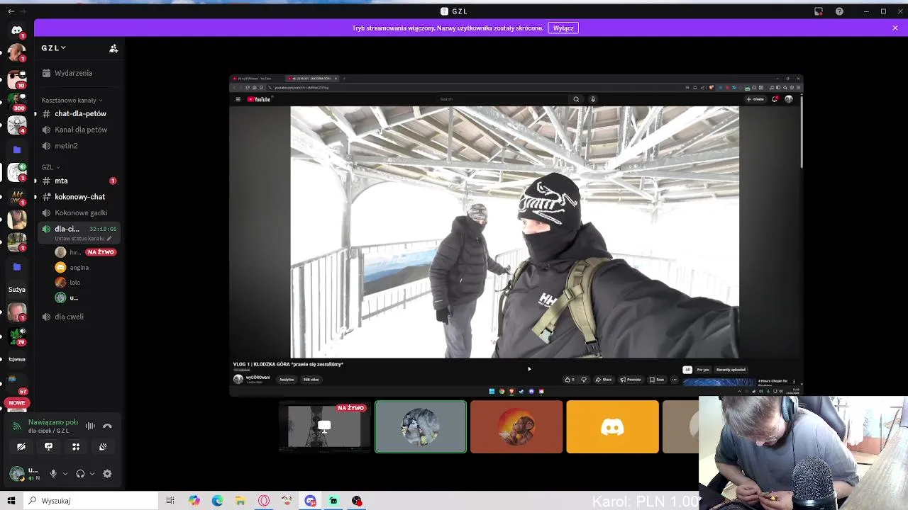
Task: Open Microsoft Edge from taskbar
Action: pos(217,501)
